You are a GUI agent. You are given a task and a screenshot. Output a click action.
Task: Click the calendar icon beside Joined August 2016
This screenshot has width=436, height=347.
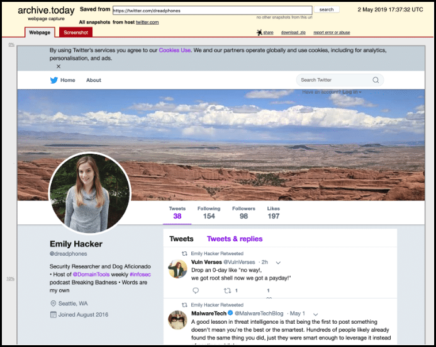53,315
